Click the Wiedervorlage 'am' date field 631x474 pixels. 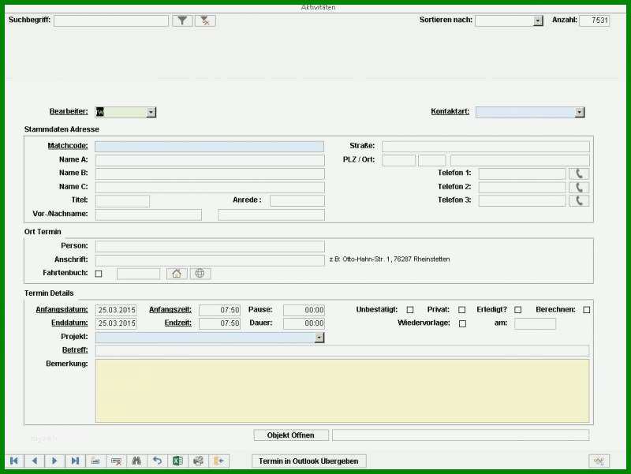pos(535,324)
